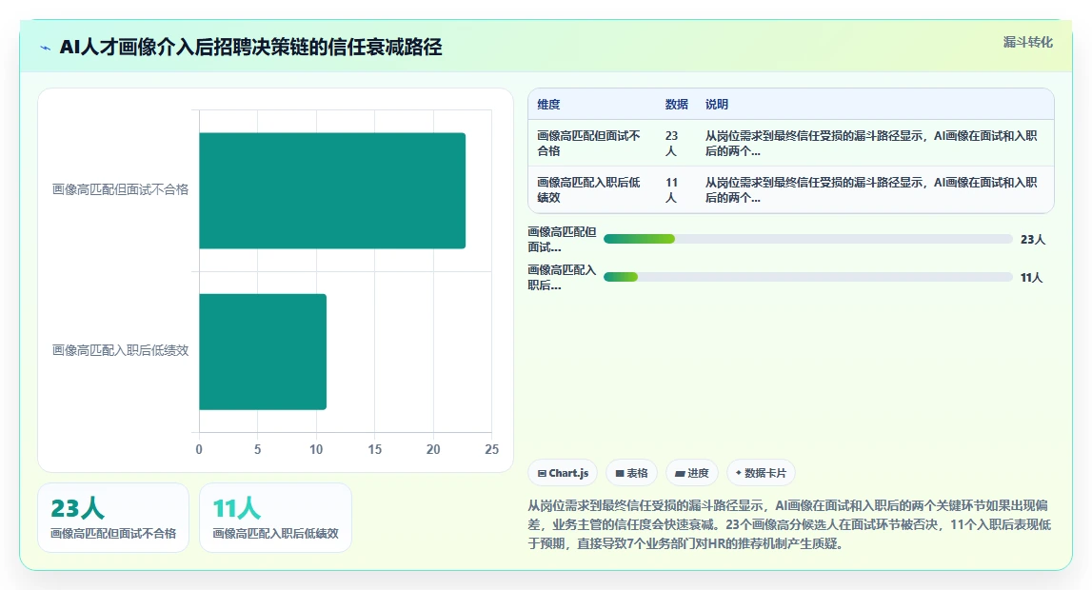Select the Chart.js tag chip
The height and width of the screenshot is (590, 1092).
tap(563, 473)
